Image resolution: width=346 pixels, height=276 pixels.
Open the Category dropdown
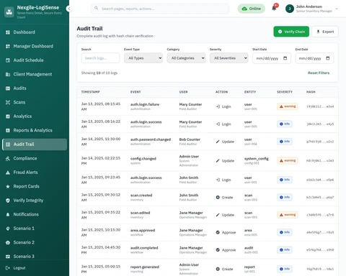click(186, 58)
